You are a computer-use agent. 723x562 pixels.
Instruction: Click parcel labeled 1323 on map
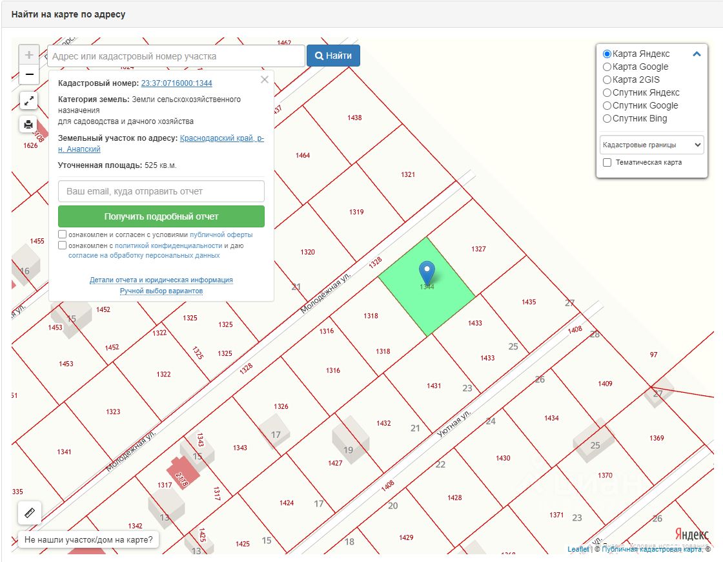pyautogui.click(x=113, y=411)
